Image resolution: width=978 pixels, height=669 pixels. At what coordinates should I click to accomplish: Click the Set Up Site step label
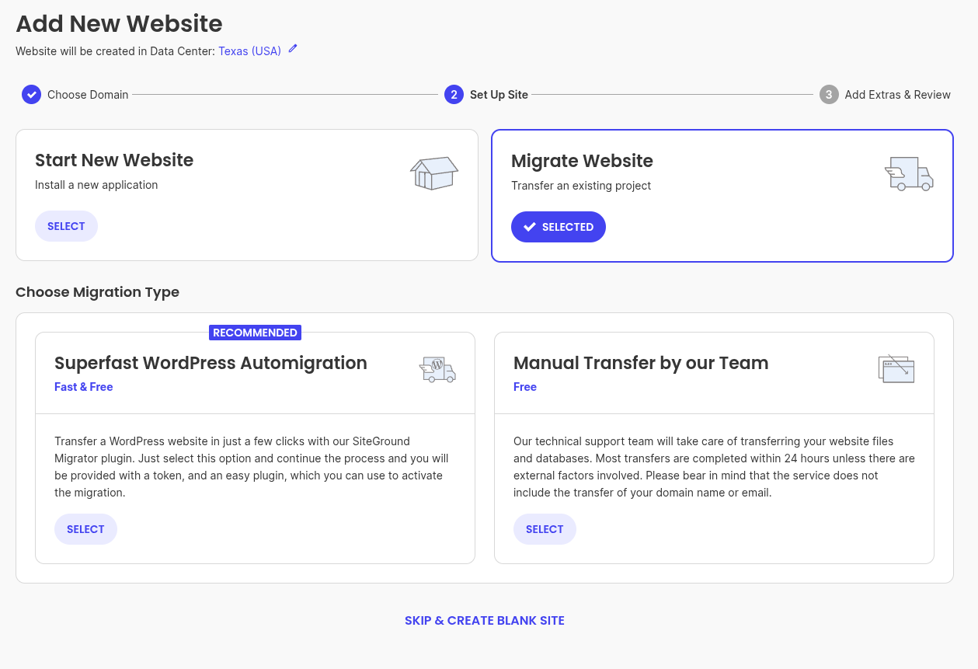[499, 95]
